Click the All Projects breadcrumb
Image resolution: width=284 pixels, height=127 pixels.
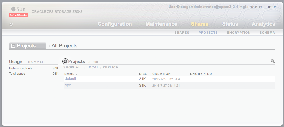pos(65,46)
